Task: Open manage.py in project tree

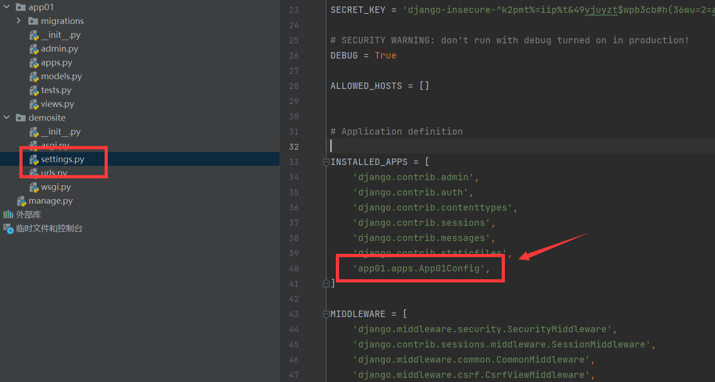Action: coord(51,200)
